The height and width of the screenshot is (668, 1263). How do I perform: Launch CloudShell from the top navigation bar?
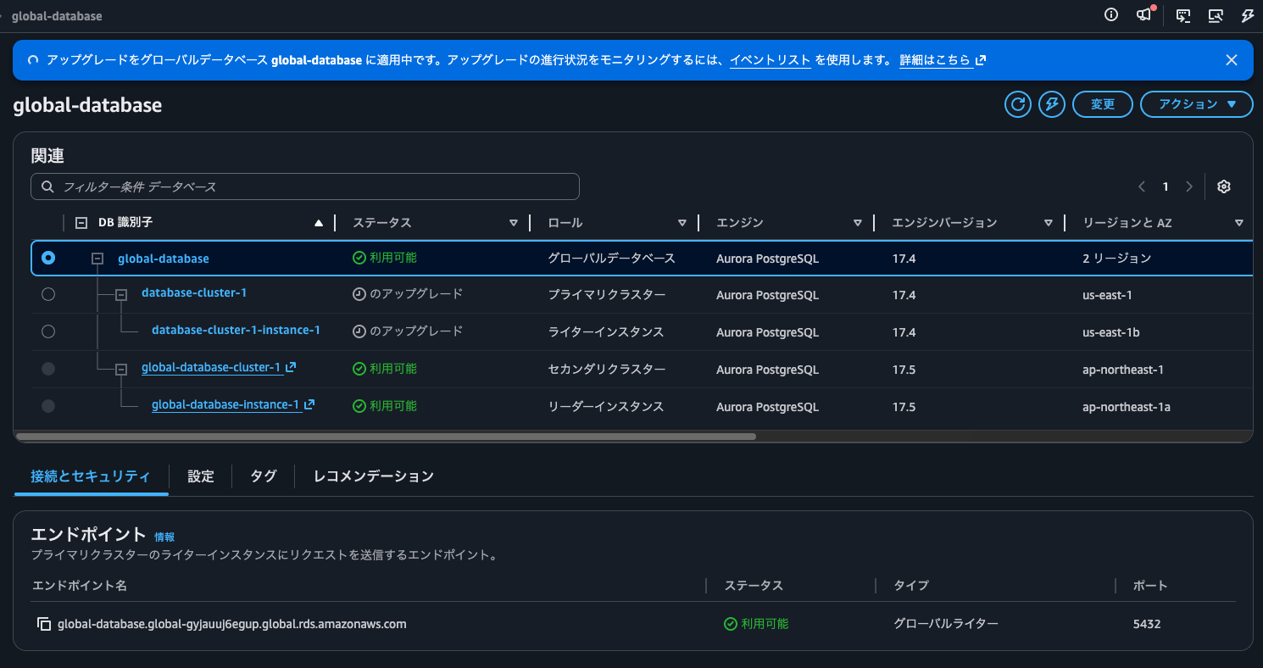1182,15
